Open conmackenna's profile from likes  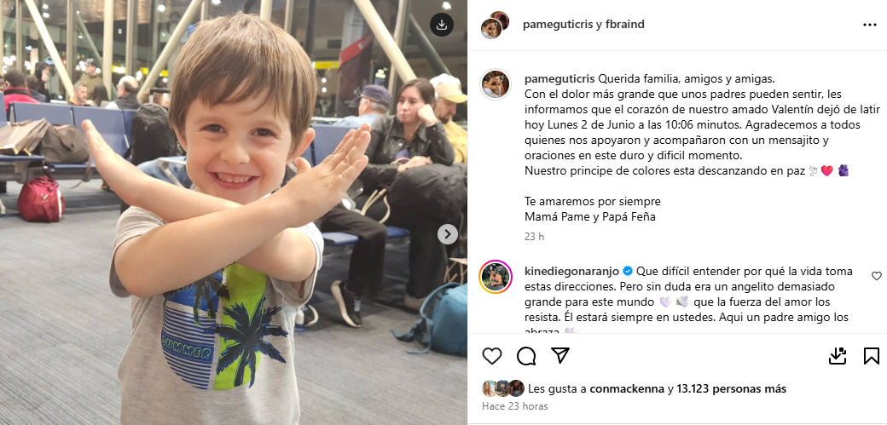click(x=627, y=389)
